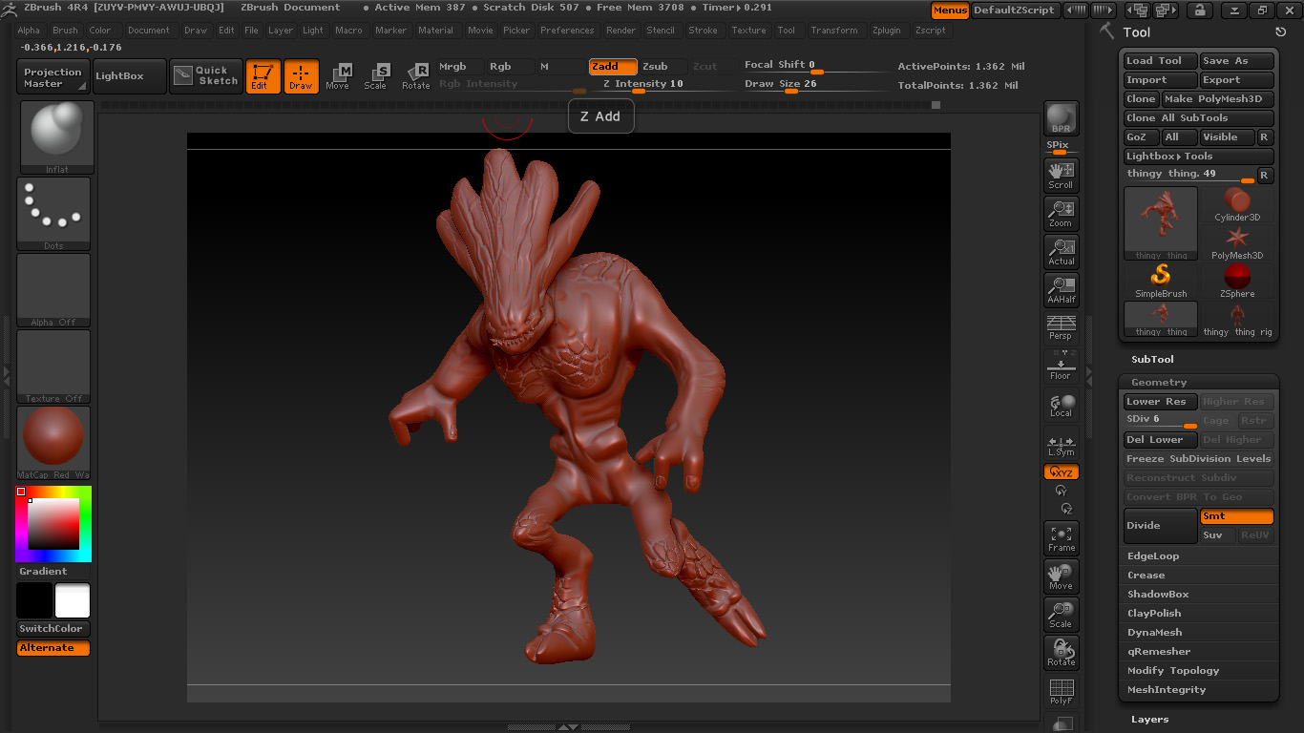Open the Preferences menu

coord(567,31)
